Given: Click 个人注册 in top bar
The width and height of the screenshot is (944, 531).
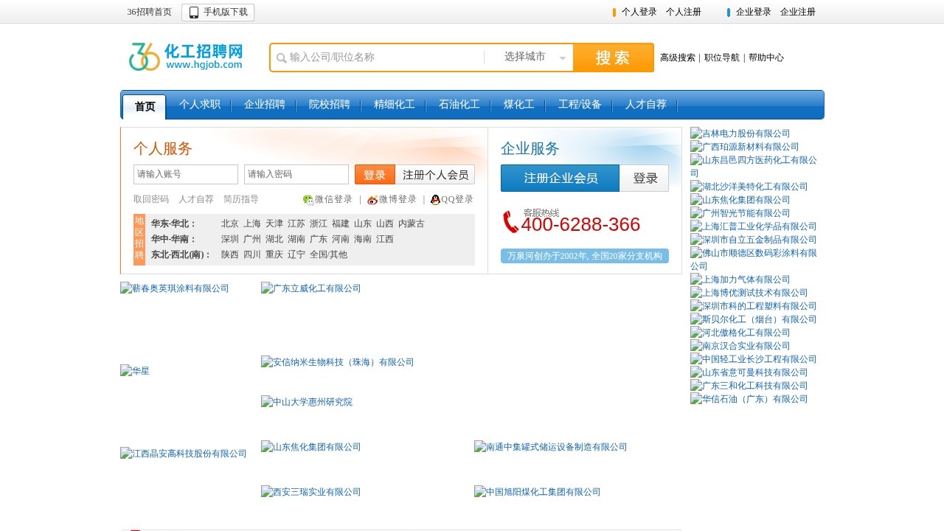Looking at the screenshot, I should coord(684,12).
